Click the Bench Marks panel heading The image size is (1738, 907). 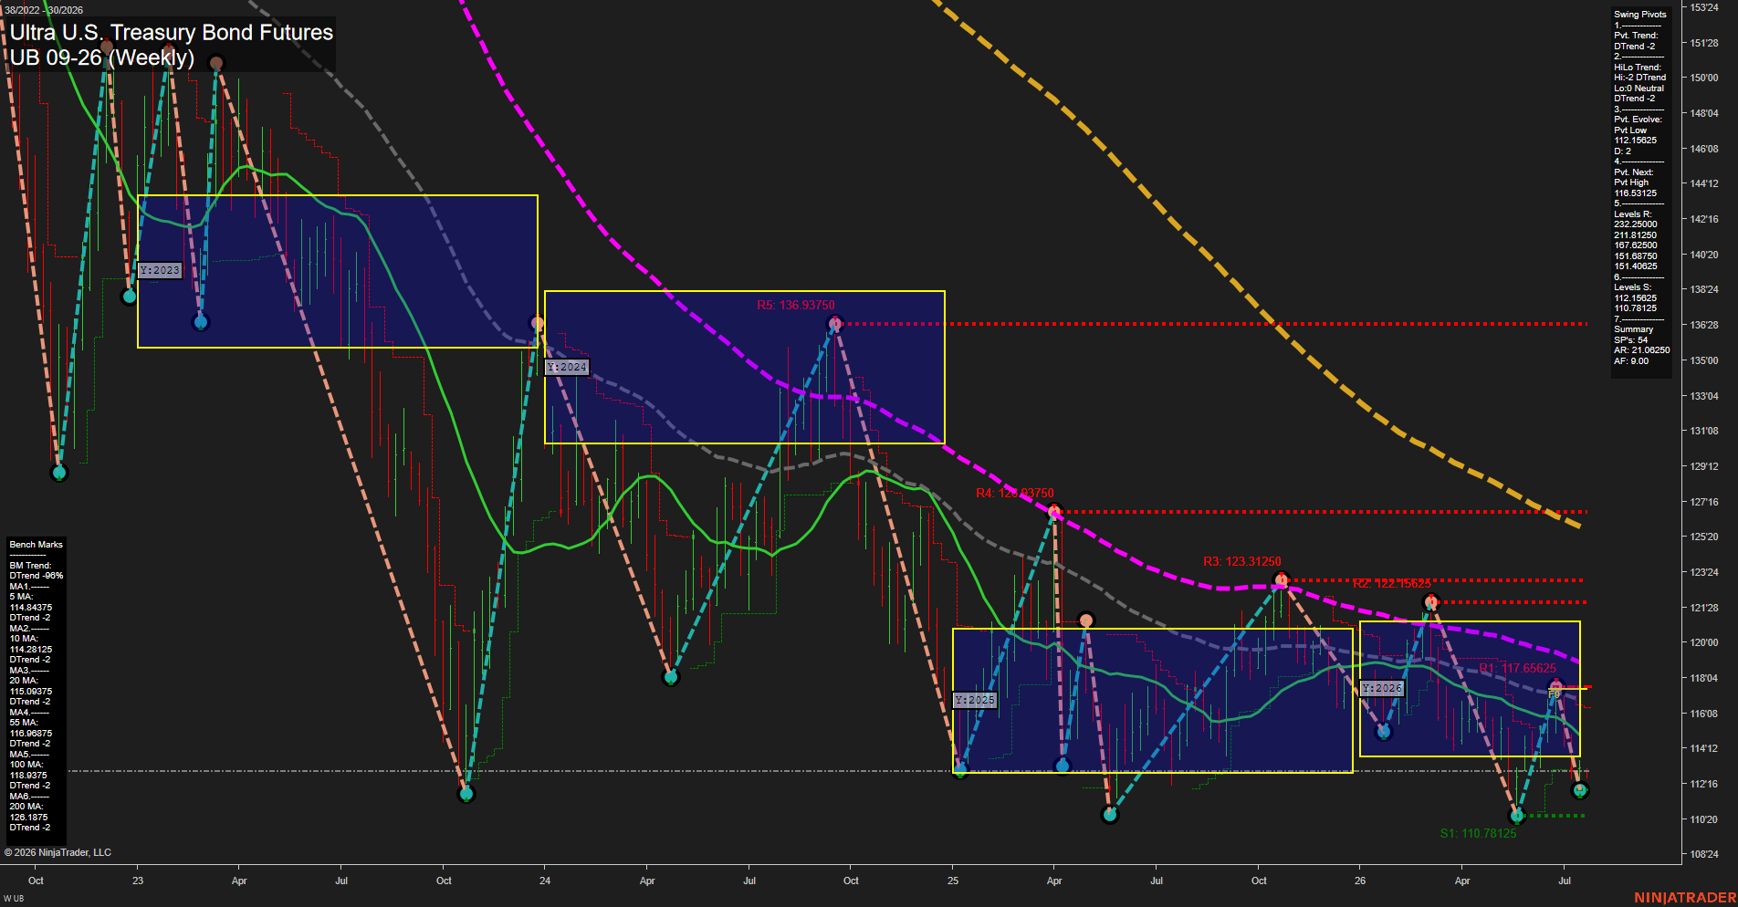tap(36, 545)
